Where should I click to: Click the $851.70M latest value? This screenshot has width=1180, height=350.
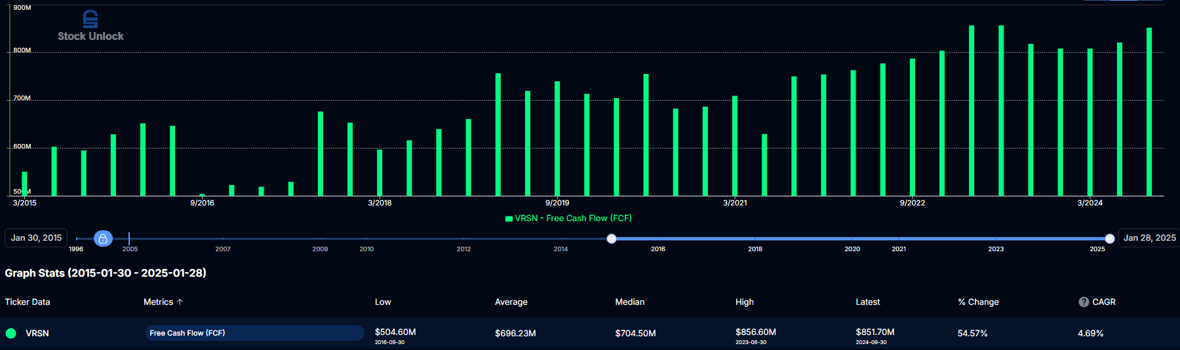point(875,332)
